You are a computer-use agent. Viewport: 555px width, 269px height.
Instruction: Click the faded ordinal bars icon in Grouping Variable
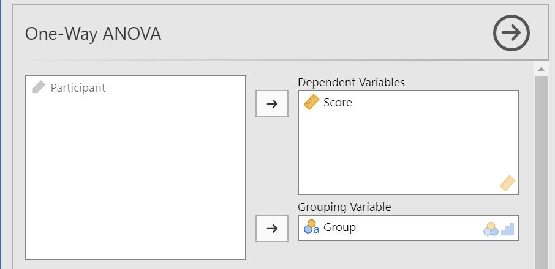pos(508,229)
